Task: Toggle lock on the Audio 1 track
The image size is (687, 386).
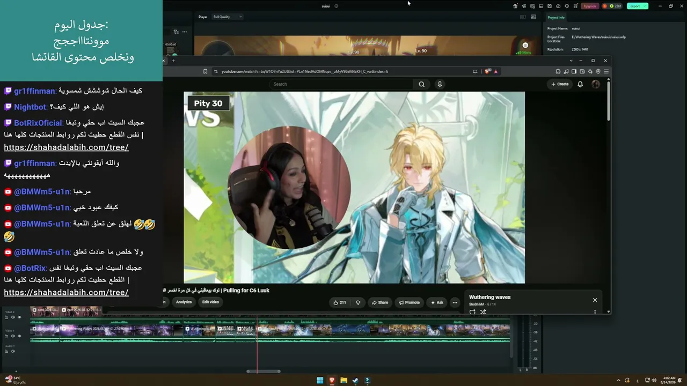Action: pyautogui.click(x=6, y=351)
